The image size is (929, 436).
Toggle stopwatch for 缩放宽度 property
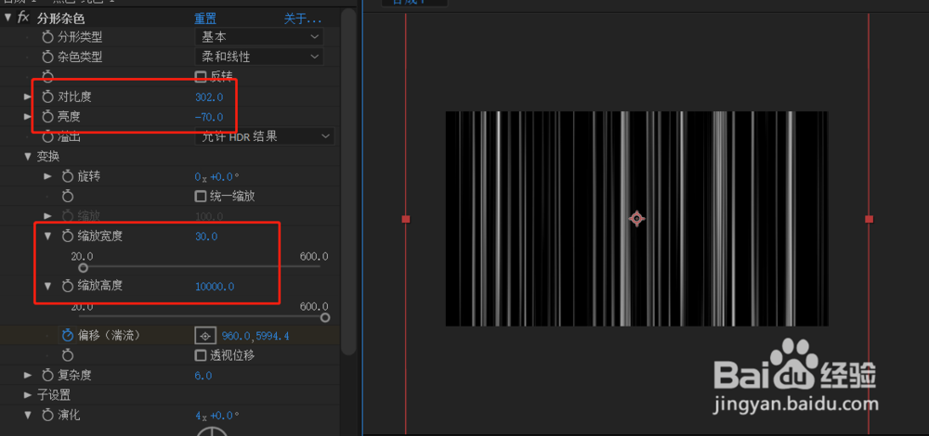(x=68, y=237)
